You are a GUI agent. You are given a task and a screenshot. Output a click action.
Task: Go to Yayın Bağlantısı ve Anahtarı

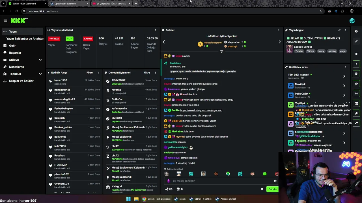[x=25, y=39]
